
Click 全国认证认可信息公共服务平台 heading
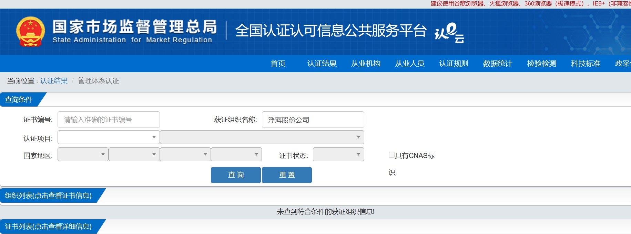click(x=331, y=31)
